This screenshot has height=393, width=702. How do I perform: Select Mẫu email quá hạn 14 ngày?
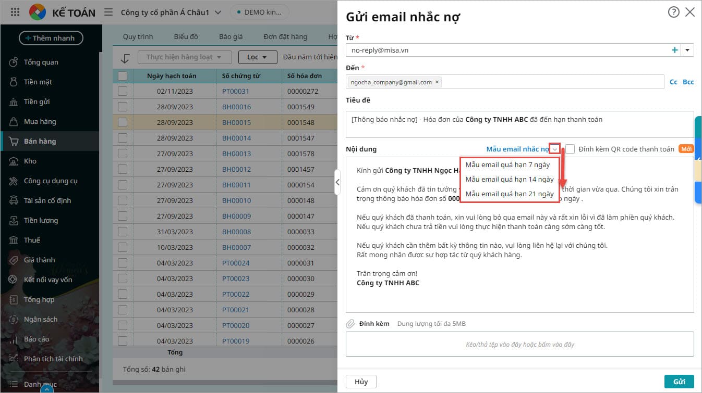click(x=509, y=179)
